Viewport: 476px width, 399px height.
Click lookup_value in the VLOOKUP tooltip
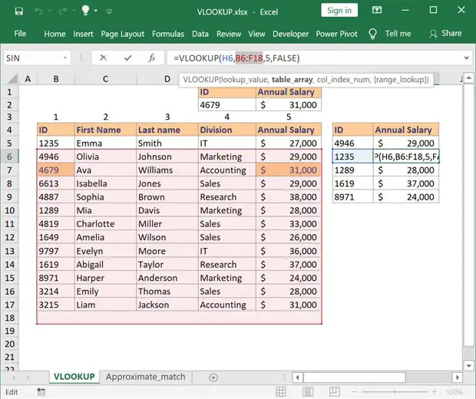[243, 80]
